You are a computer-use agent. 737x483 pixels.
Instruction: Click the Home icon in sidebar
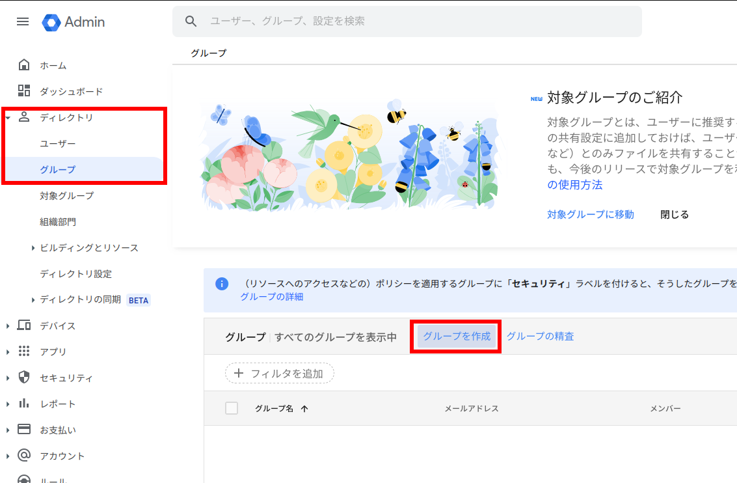point(24,65)
